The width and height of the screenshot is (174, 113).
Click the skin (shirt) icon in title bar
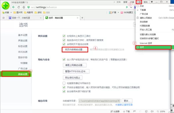(152, 2)
